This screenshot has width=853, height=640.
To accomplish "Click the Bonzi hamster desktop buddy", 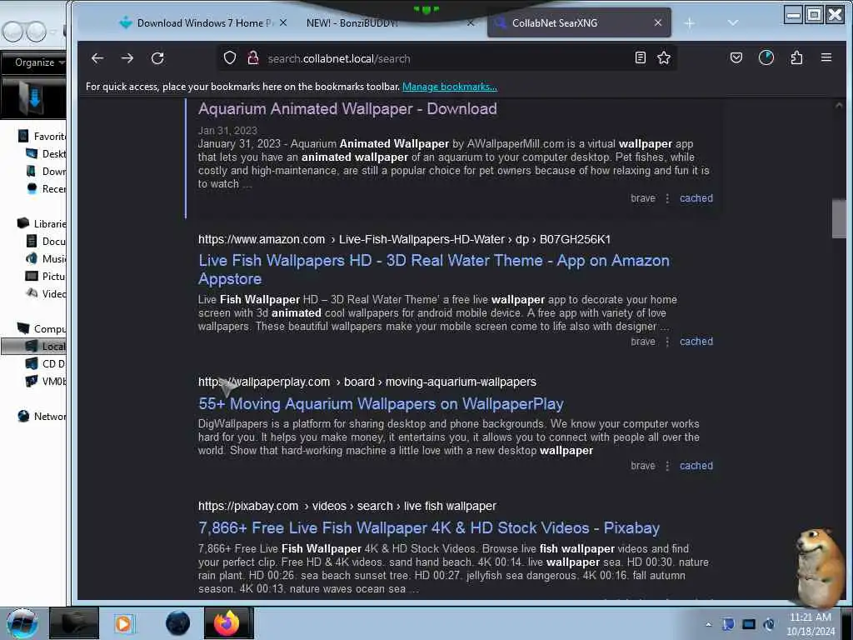I will pyautogui.click(x=820, y=567).
